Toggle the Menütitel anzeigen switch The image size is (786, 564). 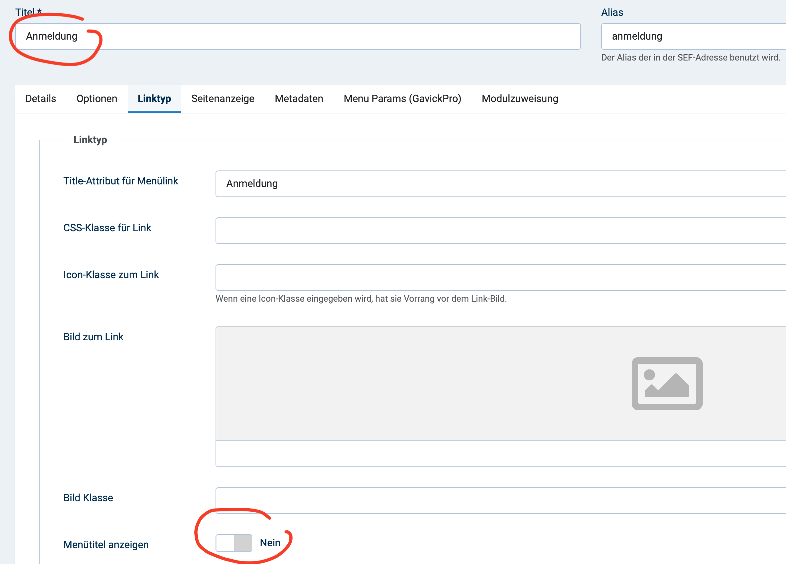[234, 543]
